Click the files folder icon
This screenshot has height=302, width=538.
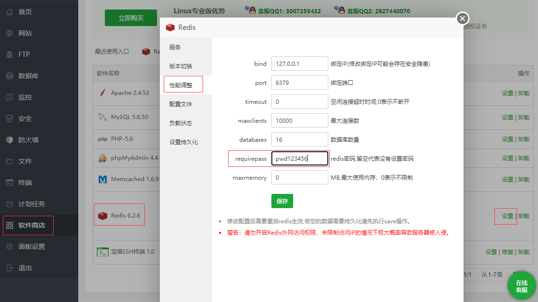pos(9,161)
